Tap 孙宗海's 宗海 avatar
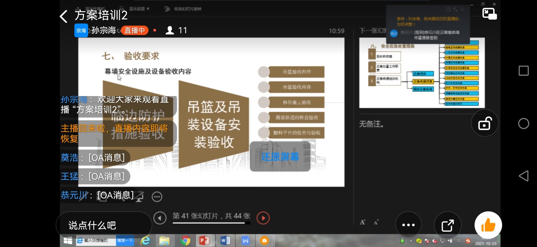Image resolution: width=537 pixels, height=247 pixels. [x=81, y=31]
